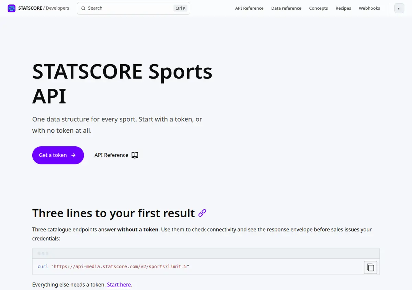Click the search magnifier icon
Image resolution: width=412 pixels, height=290 pixels.
pos(83,8)
